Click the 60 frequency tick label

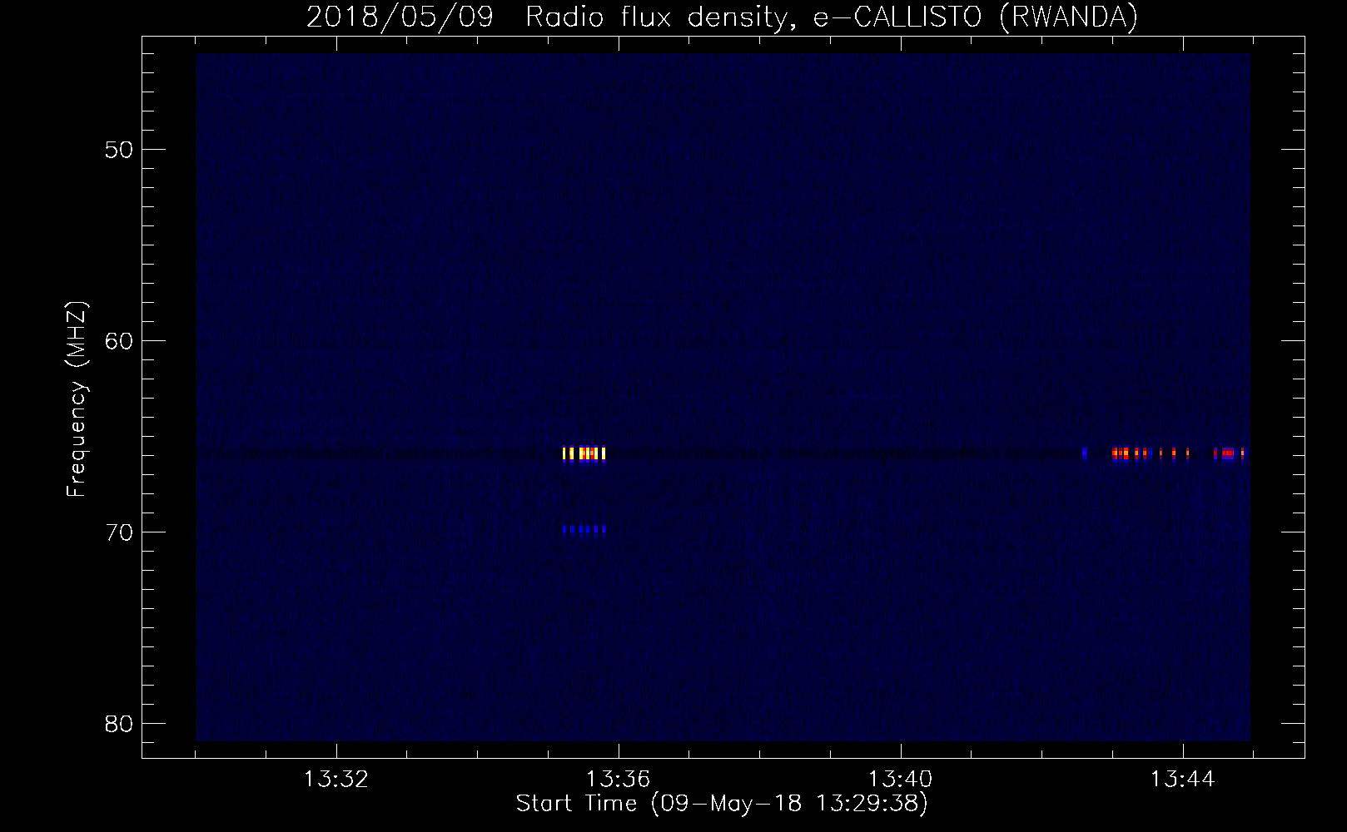tap(119, 341)
